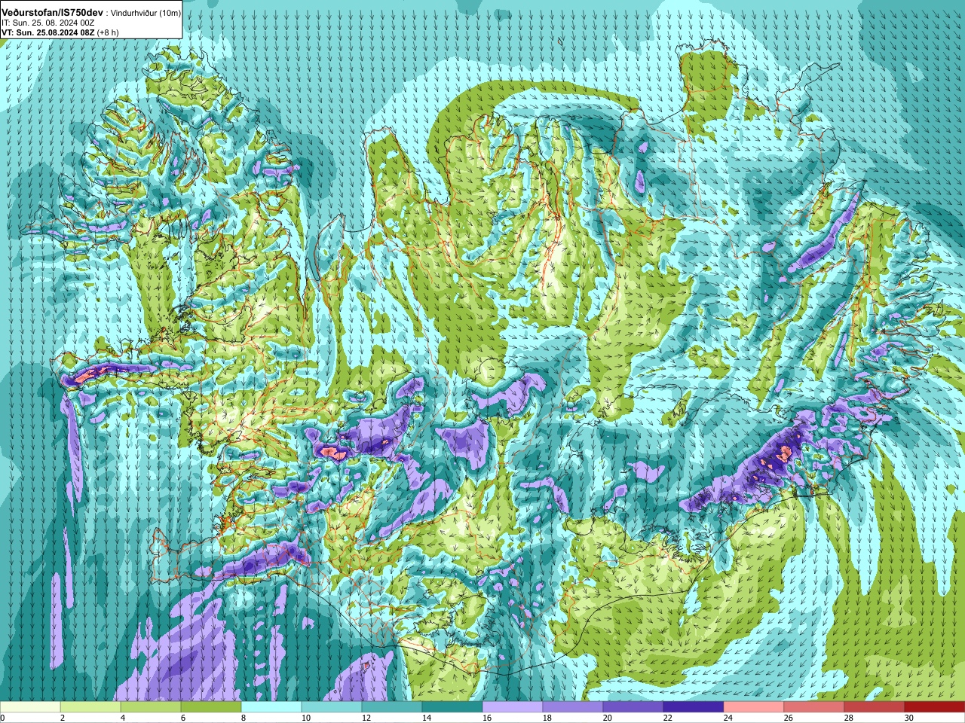Viewport: 965px width, 723px height.
Task: Click the legend number "14"
Action: coord(426,718)
